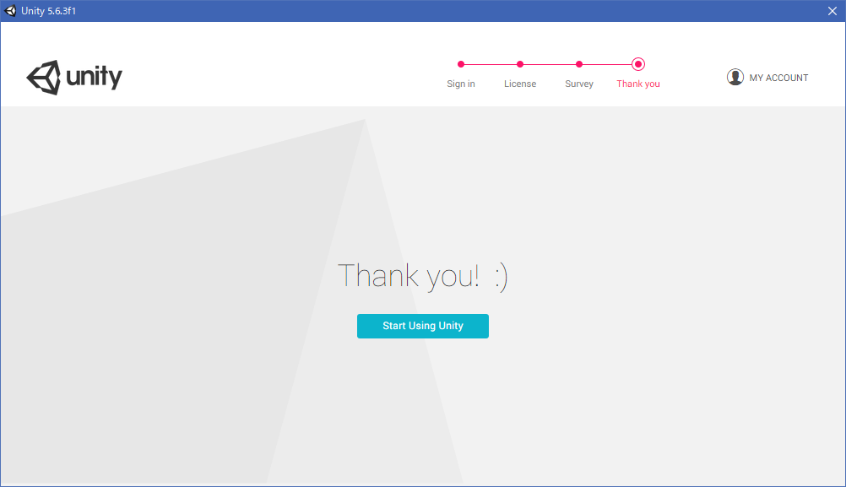Click the smiley emoticon after Thank you
This screenshot has width=846, height=487.
click(501, 277)
